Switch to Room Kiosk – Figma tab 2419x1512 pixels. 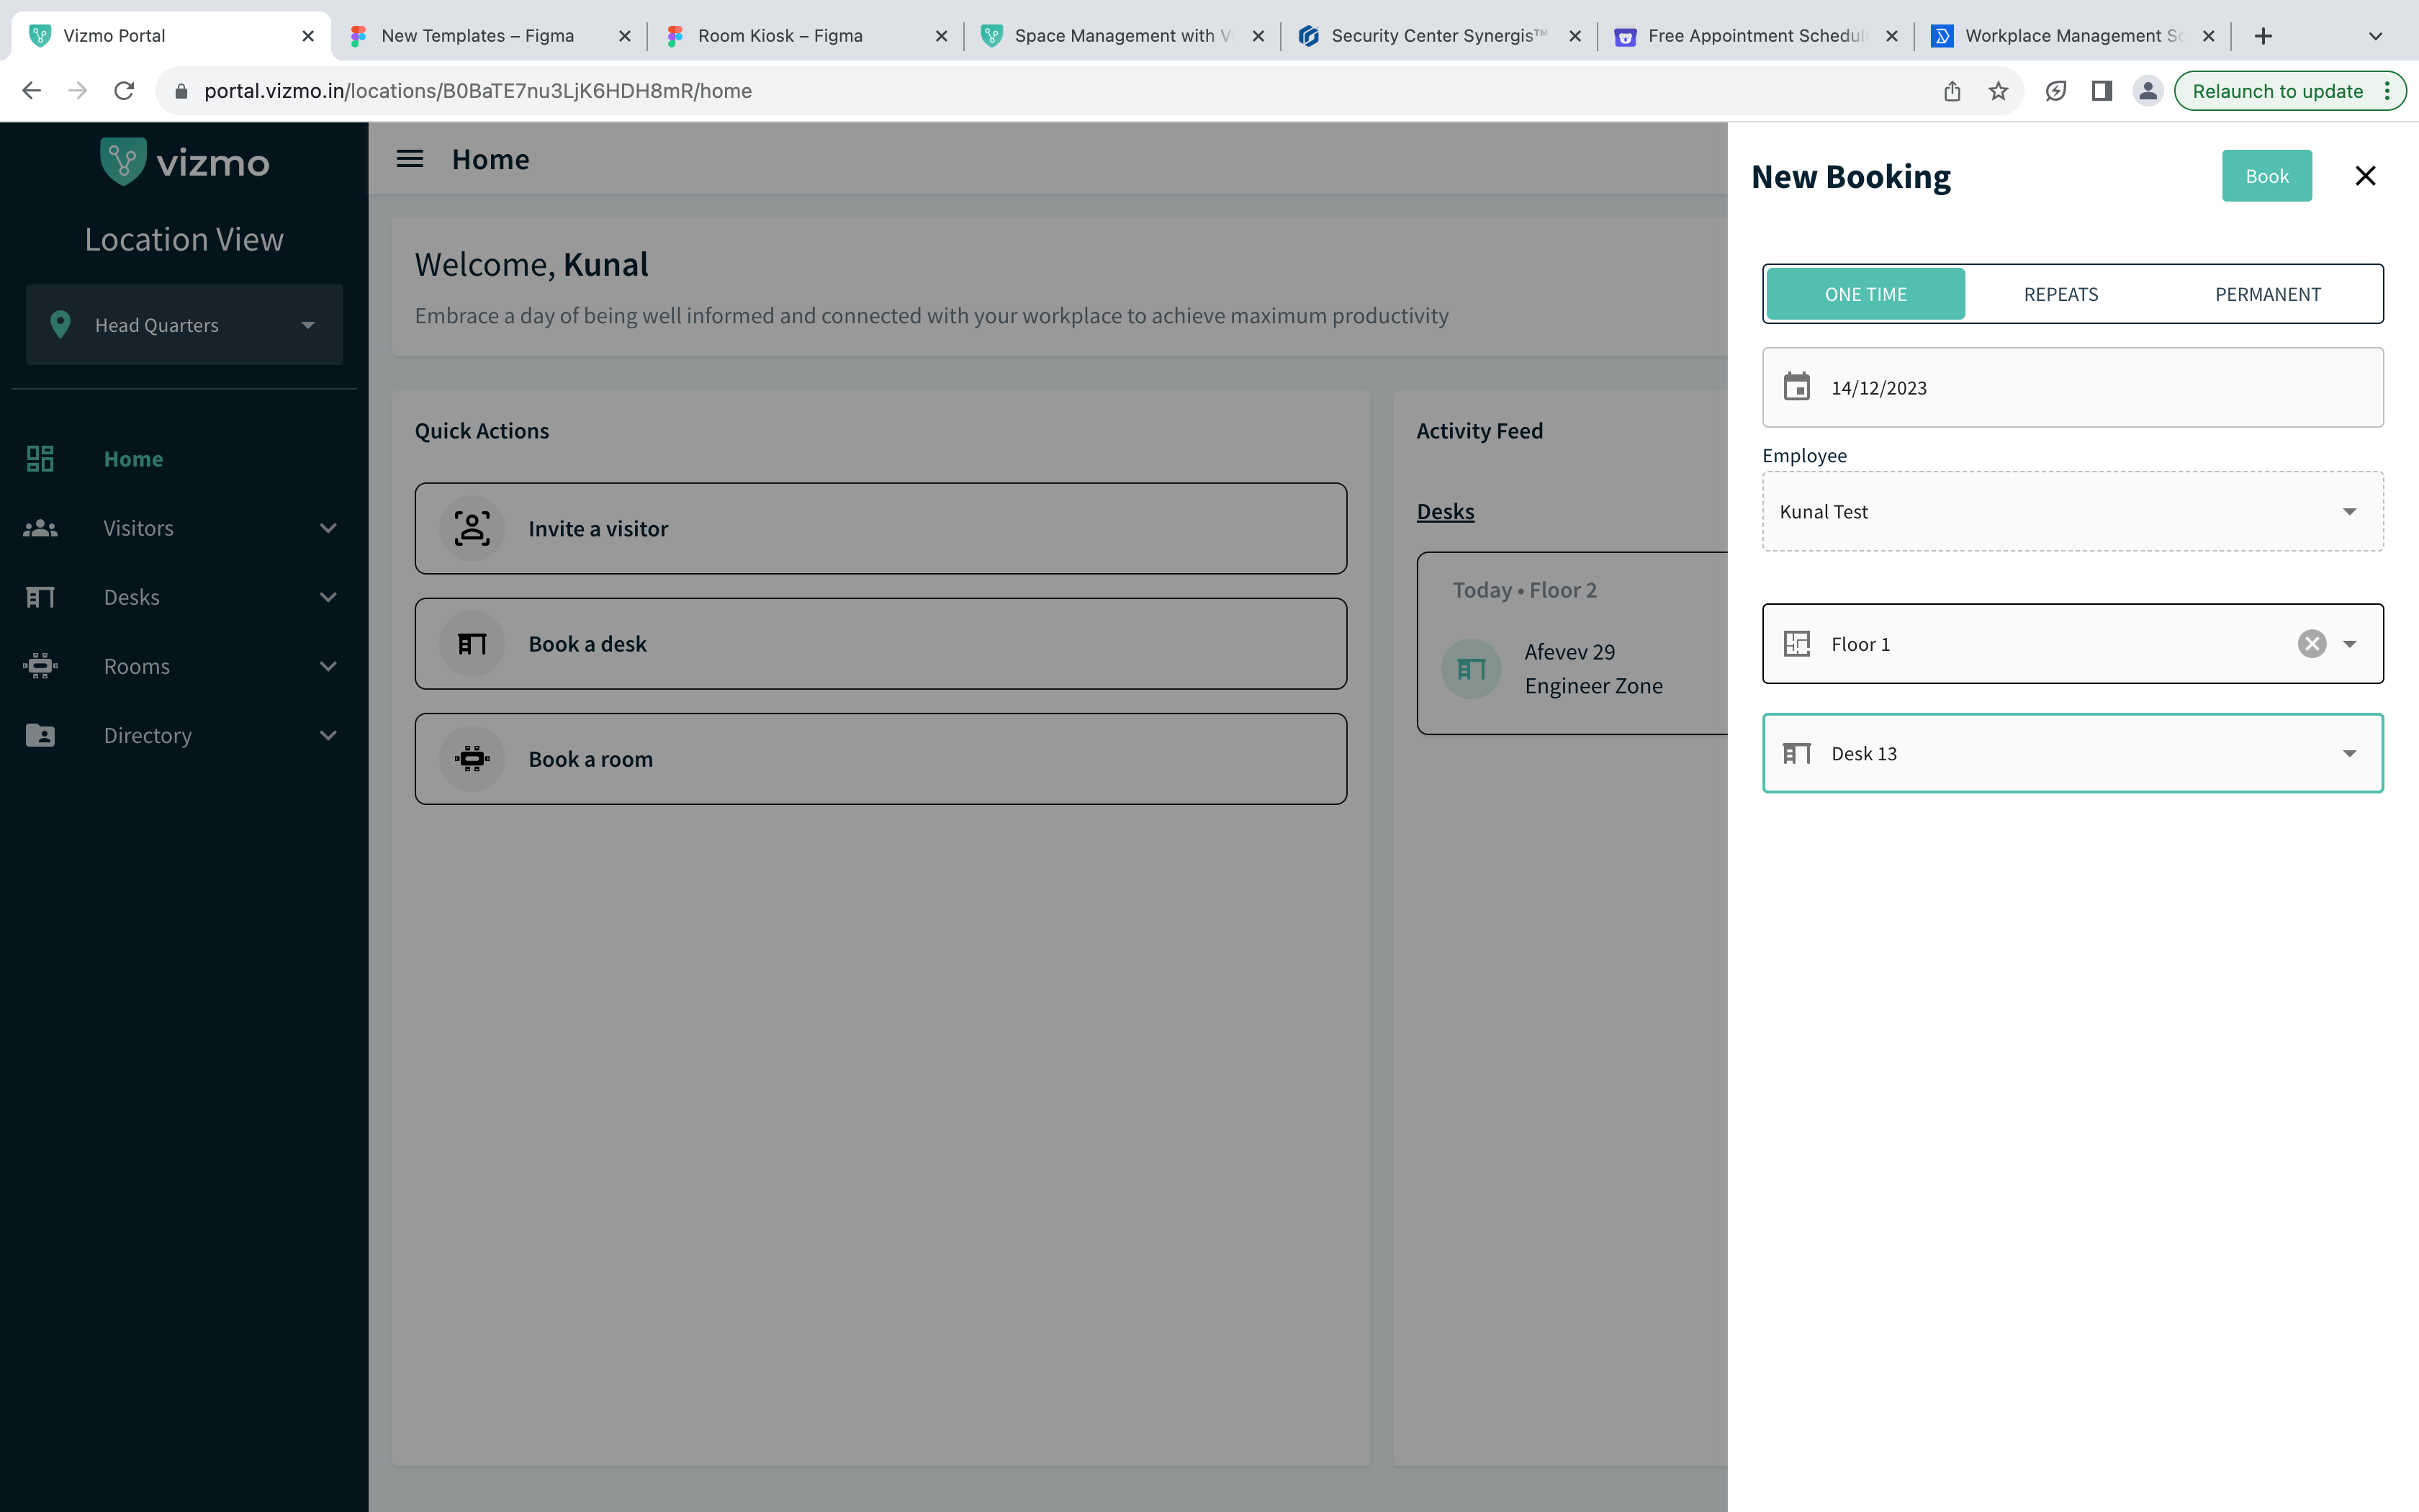780,36
